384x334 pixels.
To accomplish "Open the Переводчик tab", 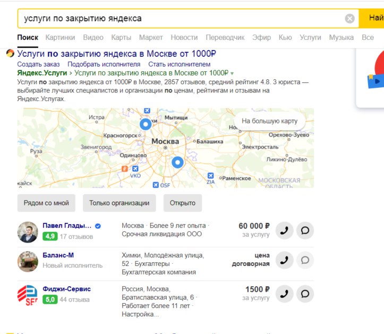I will pos(225,37).
